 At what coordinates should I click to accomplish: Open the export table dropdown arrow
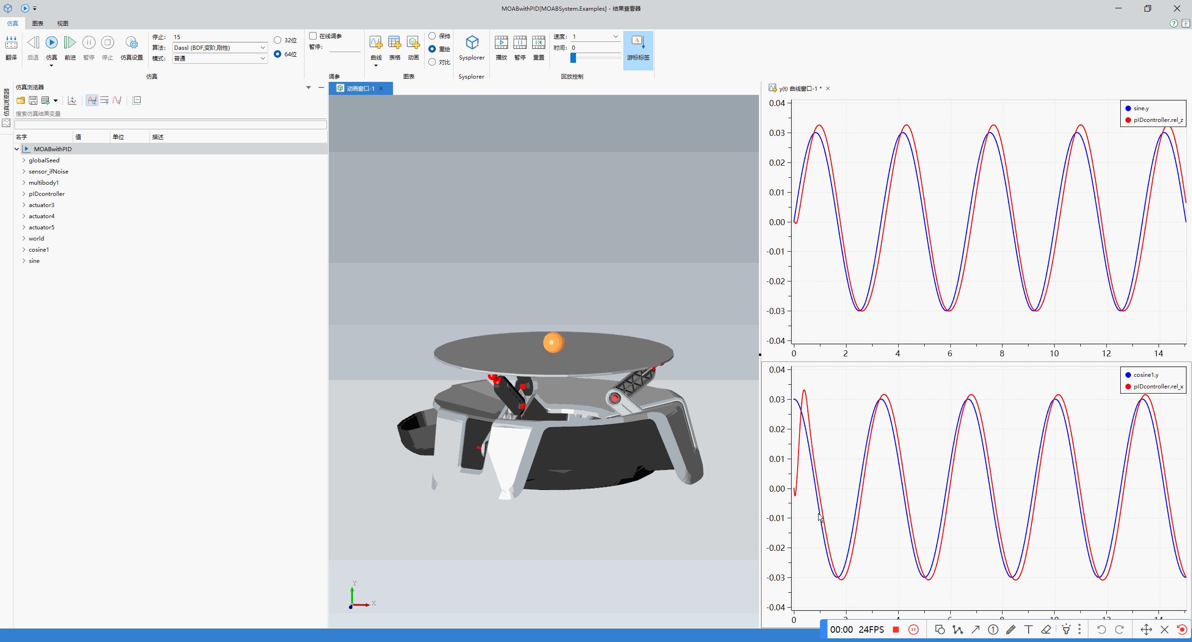[55, 100]
